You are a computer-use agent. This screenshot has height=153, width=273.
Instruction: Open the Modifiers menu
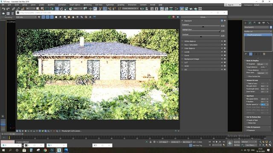[x=51, y=5]
